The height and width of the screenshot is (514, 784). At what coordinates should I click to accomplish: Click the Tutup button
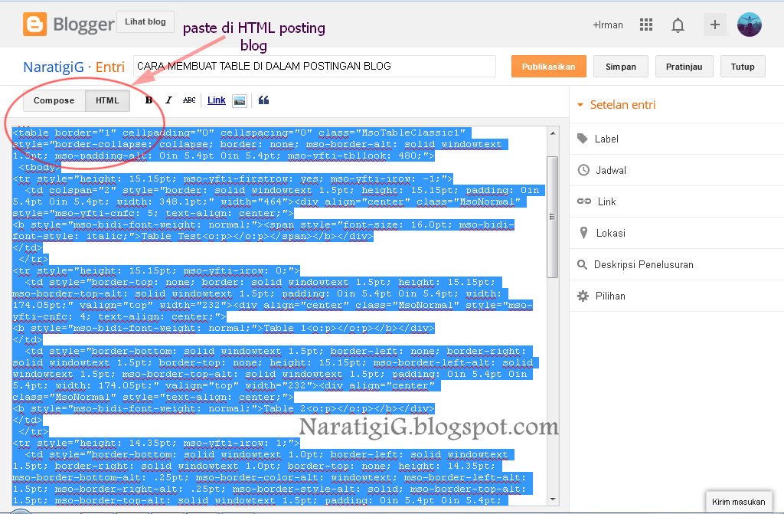(743, 67)
